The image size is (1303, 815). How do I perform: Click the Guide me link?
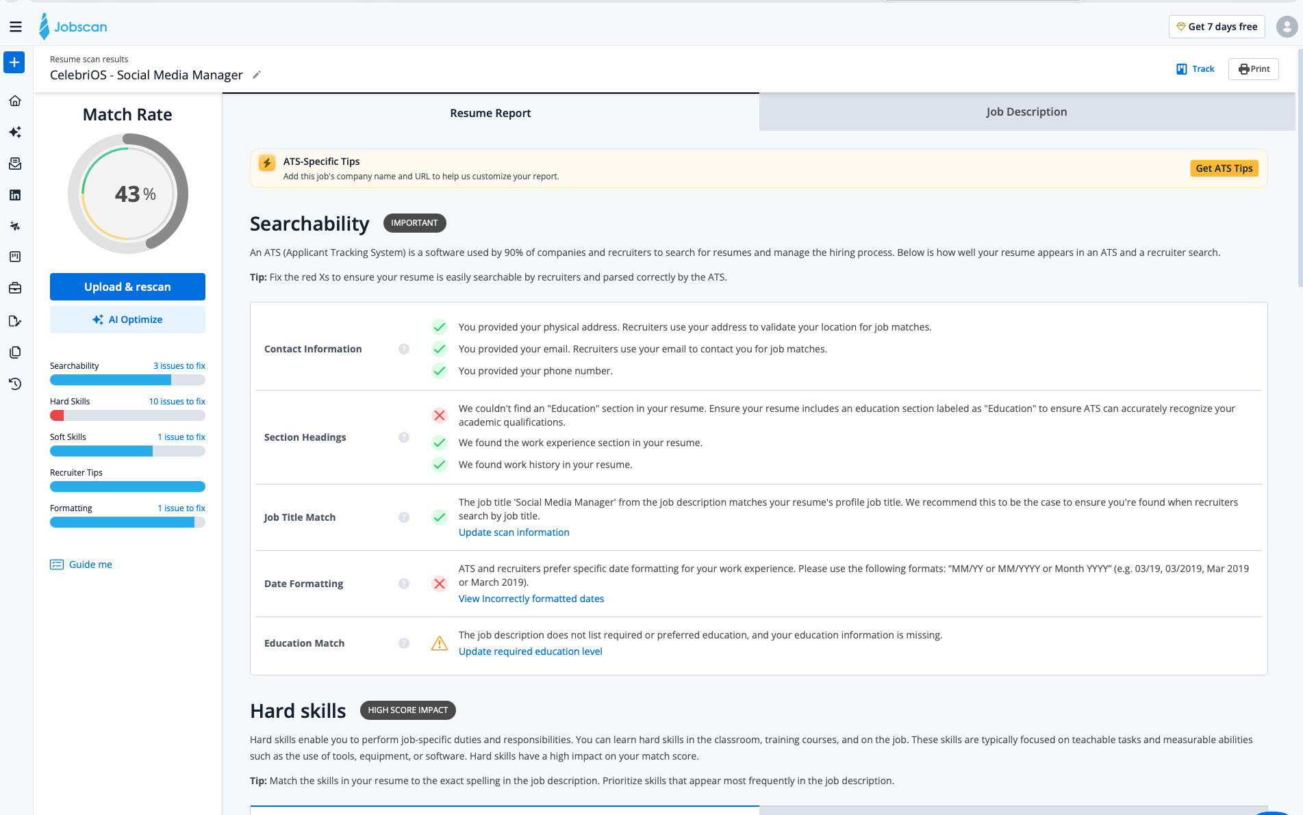tap(81, 565)
